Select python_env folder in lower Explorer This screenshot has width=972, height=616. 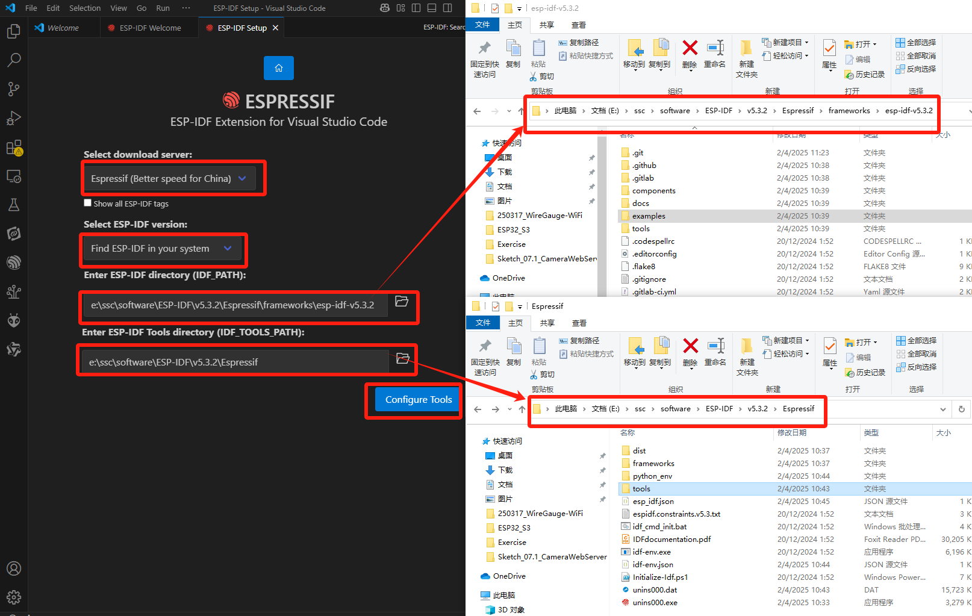(652, 476)
